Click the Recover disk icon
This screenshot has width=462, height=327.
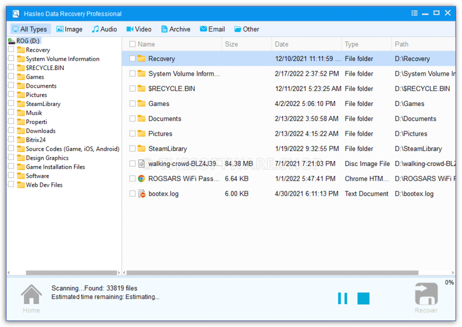pos(426,294)
